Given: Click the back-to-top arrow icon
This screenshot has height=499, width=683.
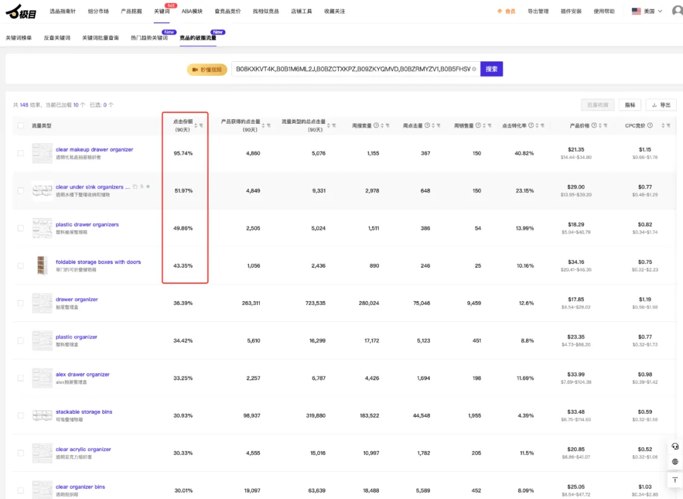Looking at the screenshot, I should pyautogui.click(x=675, y=480).
